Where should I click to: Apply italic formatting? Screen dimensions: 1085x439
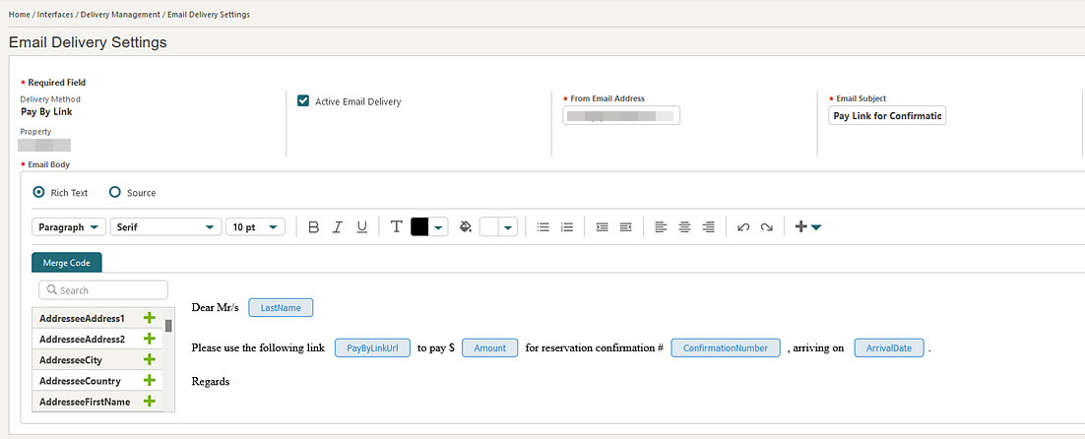(x=338, y=226)
